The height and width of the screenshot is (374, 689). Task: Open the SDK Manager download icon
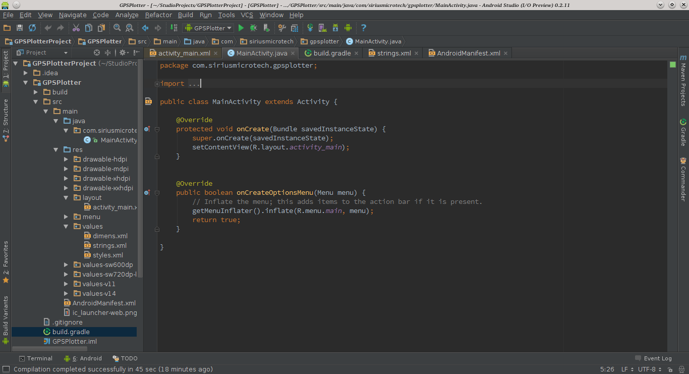[335, 28]
